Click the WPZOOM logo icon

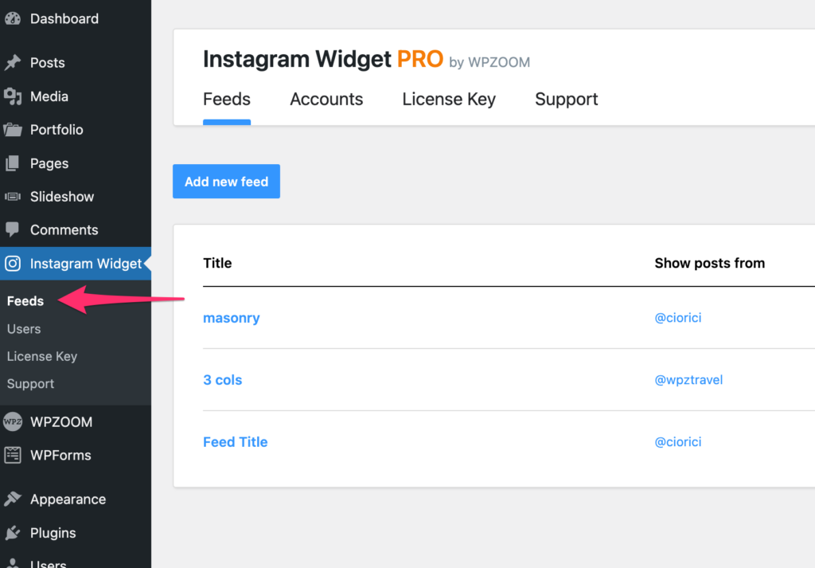(13, 422)
